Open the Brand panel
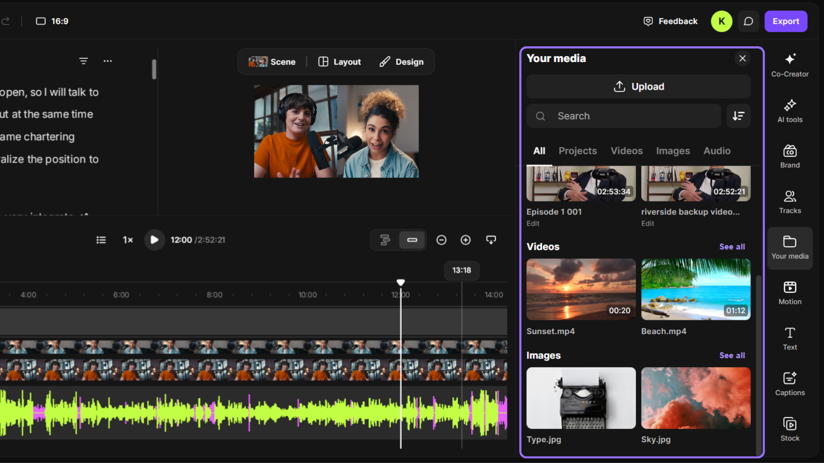This screenshot has height=463, width=824. [790, 156]
